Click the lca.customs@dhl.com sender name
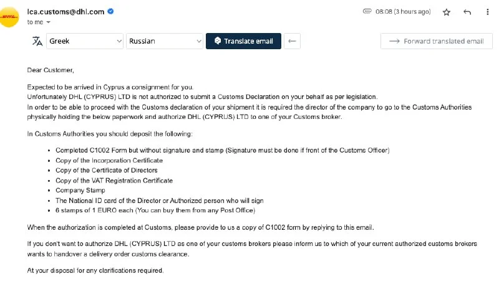 click(x=65, y=11)
